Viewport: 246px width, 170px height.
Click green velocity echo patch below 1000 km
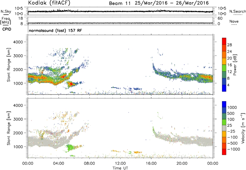coord(70,148)
